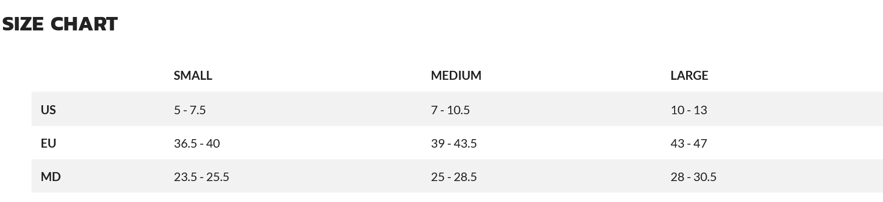Click the shaded US row background
Image resolution: width=883 pixels, height=202 pixels.
click(457, 109)
